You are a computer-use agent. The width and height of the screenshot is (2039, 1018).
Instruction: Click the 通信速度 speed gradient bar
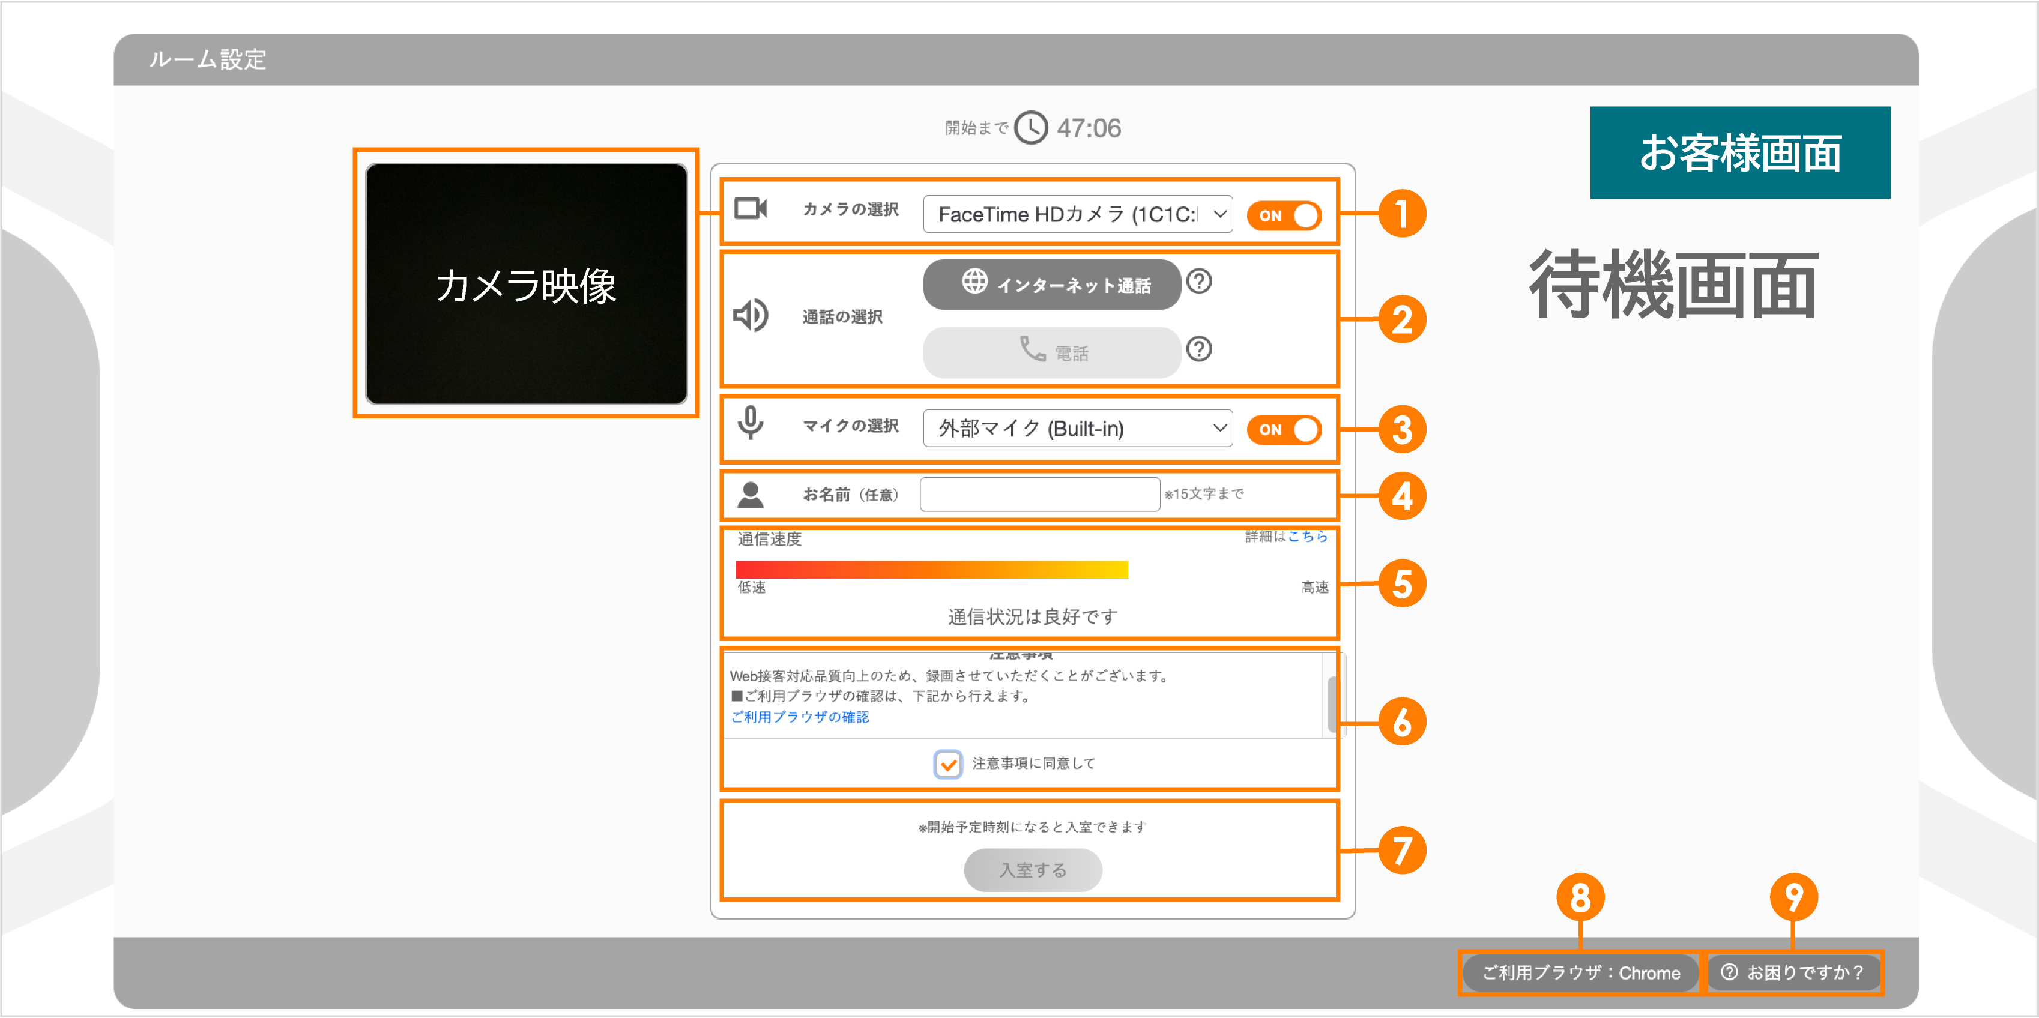932,569
